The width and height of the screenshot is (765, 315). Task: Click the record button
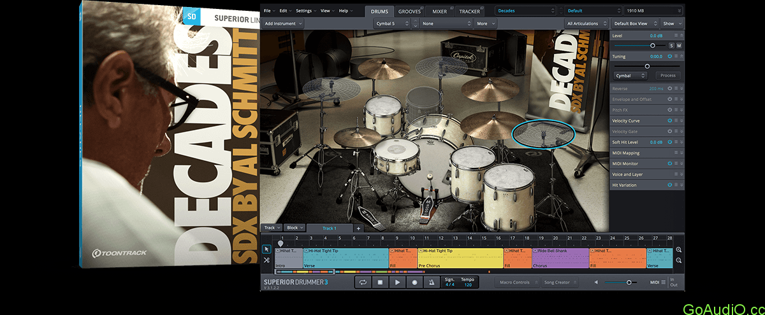coord(414,282)
